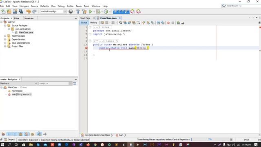261x147 pixels.
Task: Open the empty filter combo box in Navigator
Action: 55,83
